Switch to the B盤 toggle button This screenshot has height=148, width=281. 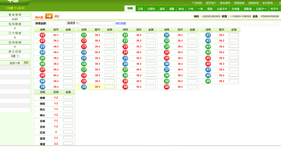57,16
